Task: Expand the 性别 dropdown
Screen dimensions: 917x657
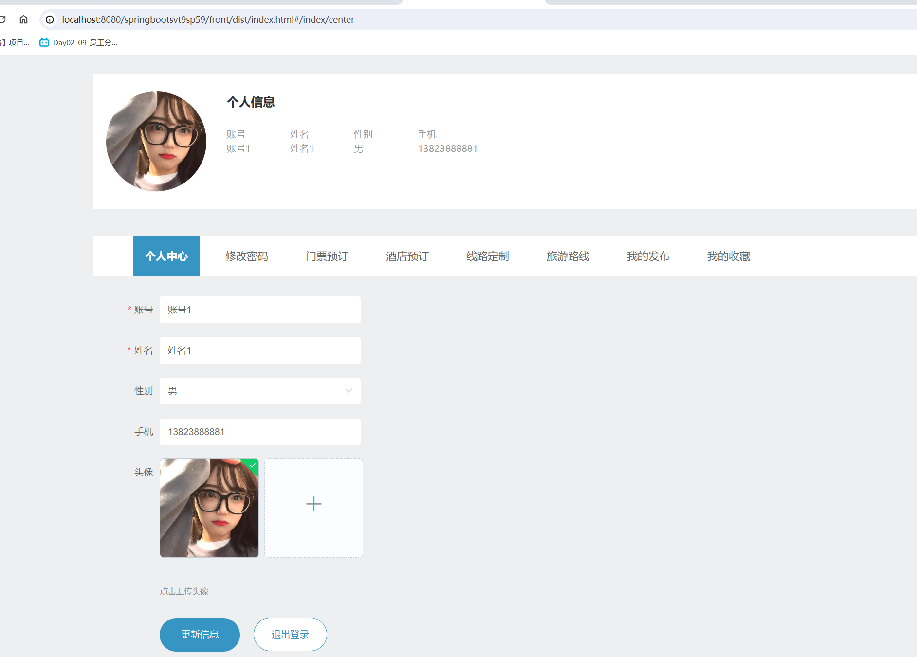Action: (260, 391)
